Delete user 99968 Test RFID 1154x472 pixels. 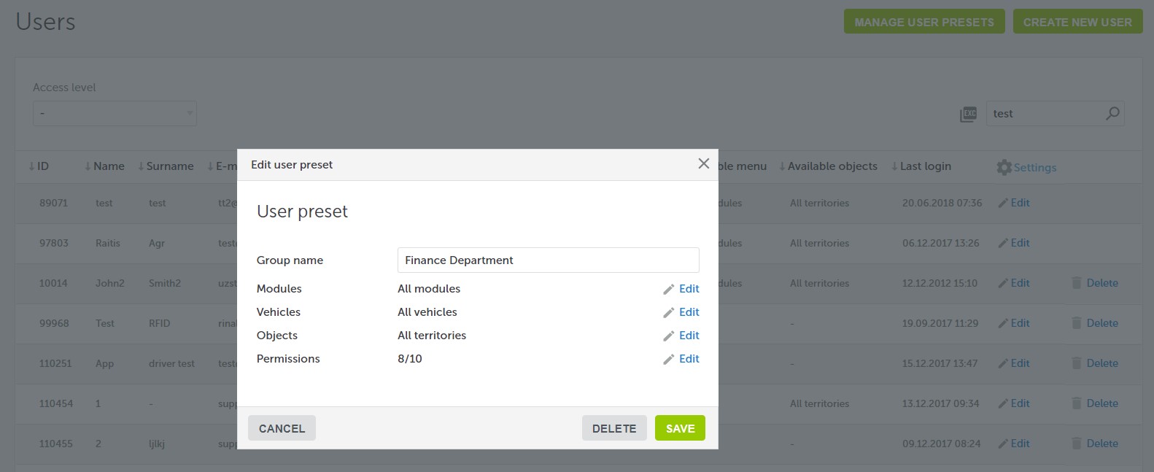coord(1101,323)
